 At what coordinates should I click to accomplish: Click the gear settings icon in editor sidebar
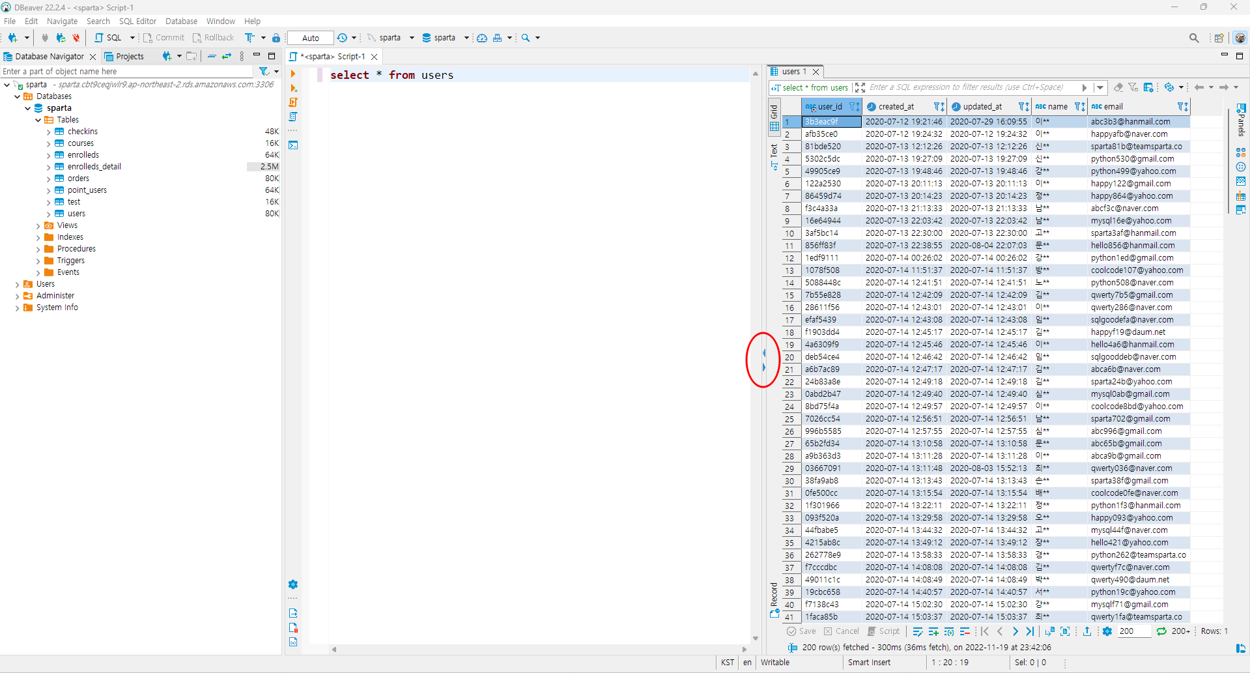pyautogui.click(x=293, y=584)
